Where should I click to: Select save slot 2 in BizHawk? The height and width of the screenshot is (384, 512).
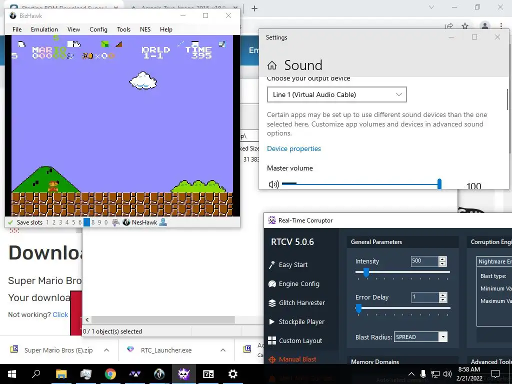click(x=54, y=222)
